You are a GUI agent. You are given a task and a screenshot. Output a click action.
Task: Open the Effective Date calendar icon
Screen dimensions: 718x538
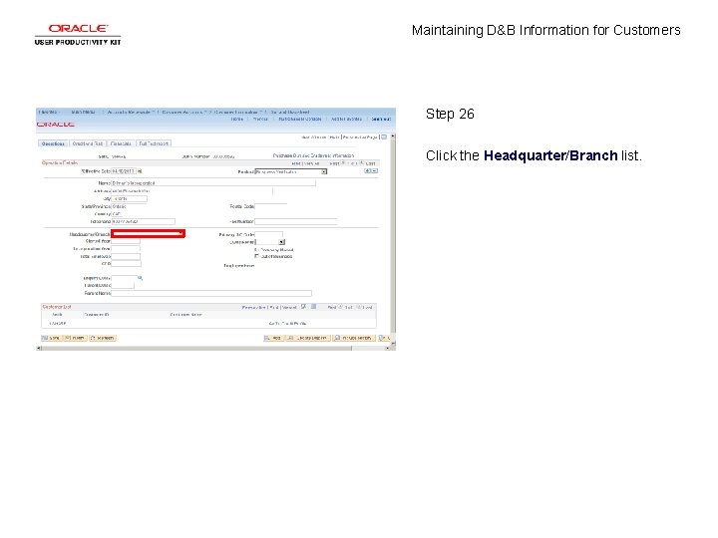140,171
